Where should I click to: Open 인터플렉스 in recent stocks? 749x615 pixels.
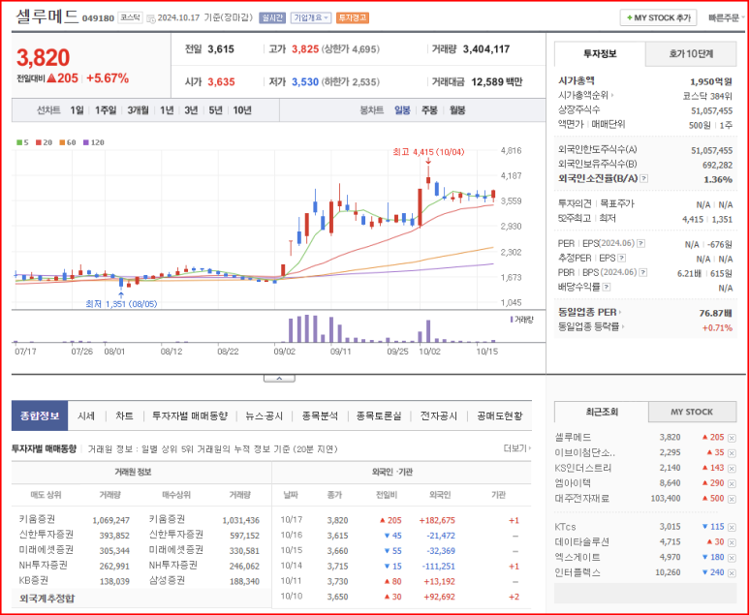pyautogui.click(x=577, y=572)
